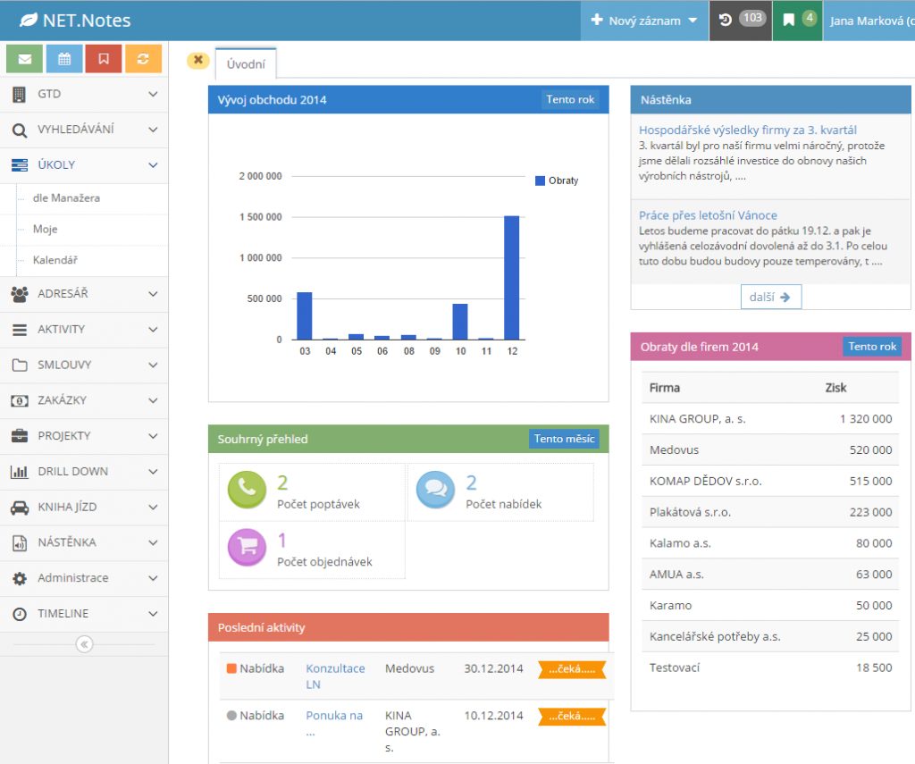Select the KINA GROUP, a. s. table row
The height and width of the screenshot is (764, 915).
click(770, 419)
